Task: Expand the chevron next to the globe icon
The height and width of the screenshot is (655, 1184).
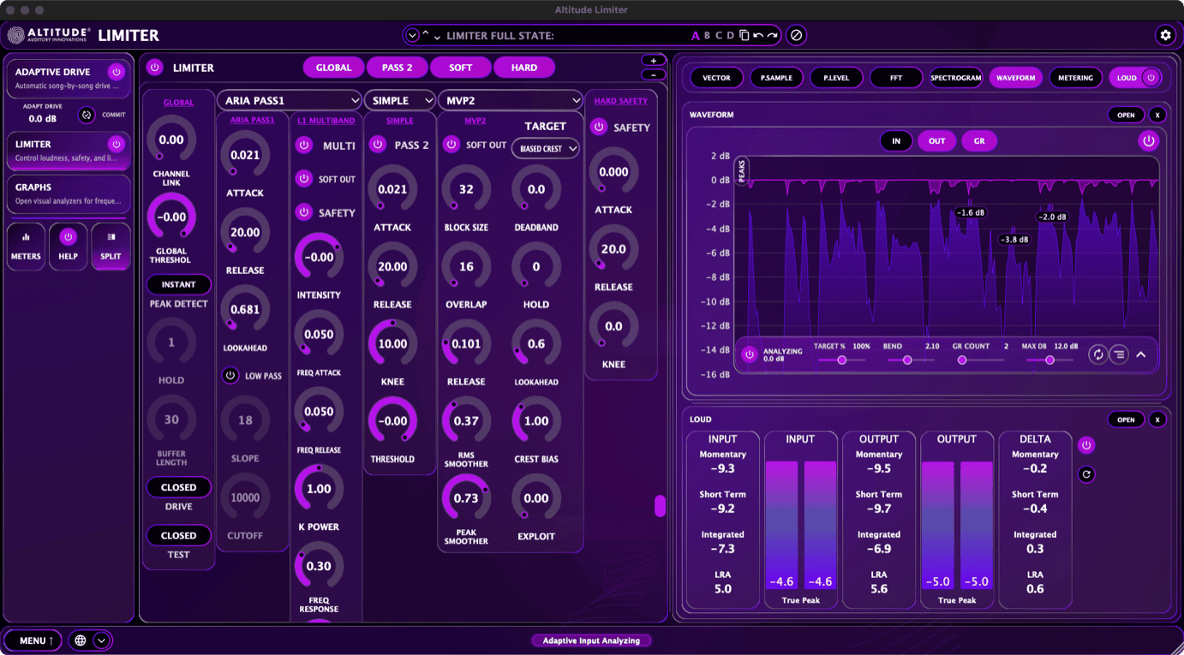Action: point(101,640)
